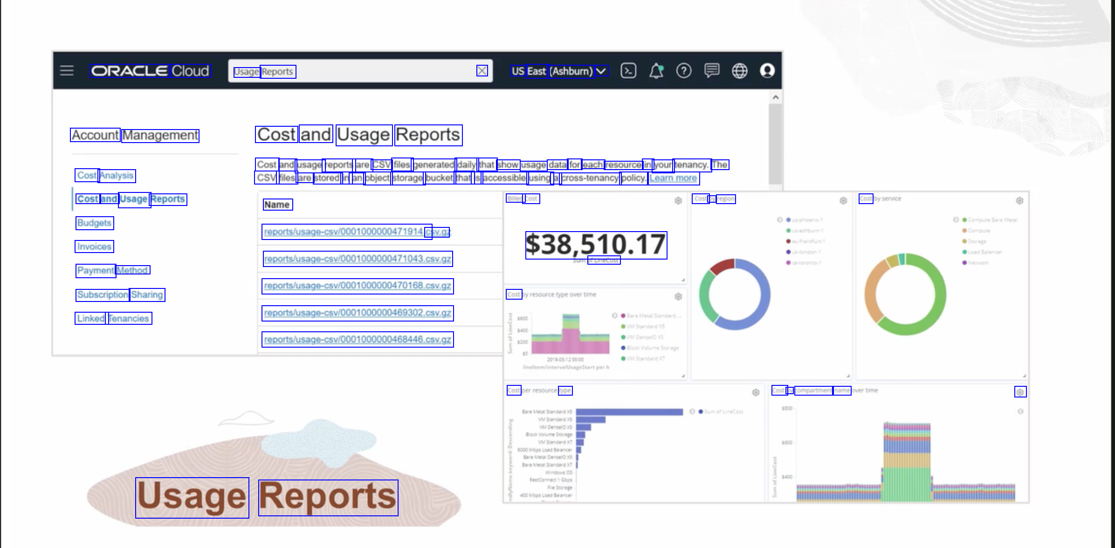Click the scrollbar up arrow

click(775, 97)
